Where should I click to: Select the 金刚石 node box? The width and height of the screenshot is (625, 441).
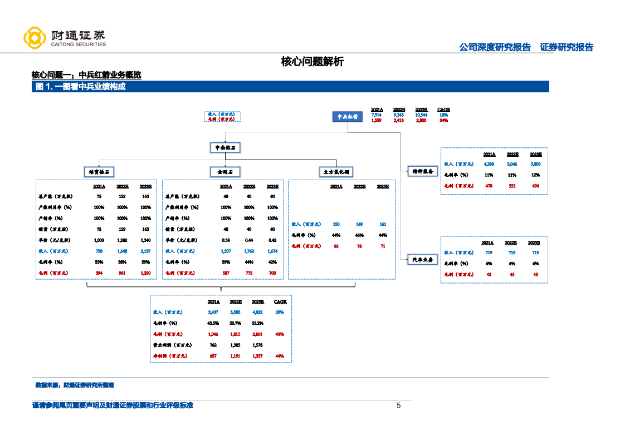coord(224,171)
